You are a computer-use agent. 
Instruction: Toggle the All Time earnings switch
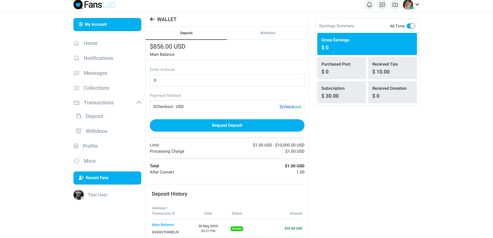(411, 26)
